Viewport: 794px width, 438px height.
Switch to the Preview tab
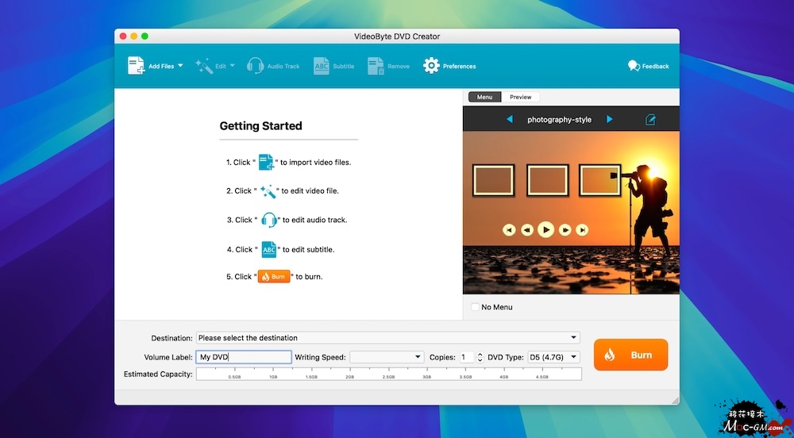pos(521,97)
